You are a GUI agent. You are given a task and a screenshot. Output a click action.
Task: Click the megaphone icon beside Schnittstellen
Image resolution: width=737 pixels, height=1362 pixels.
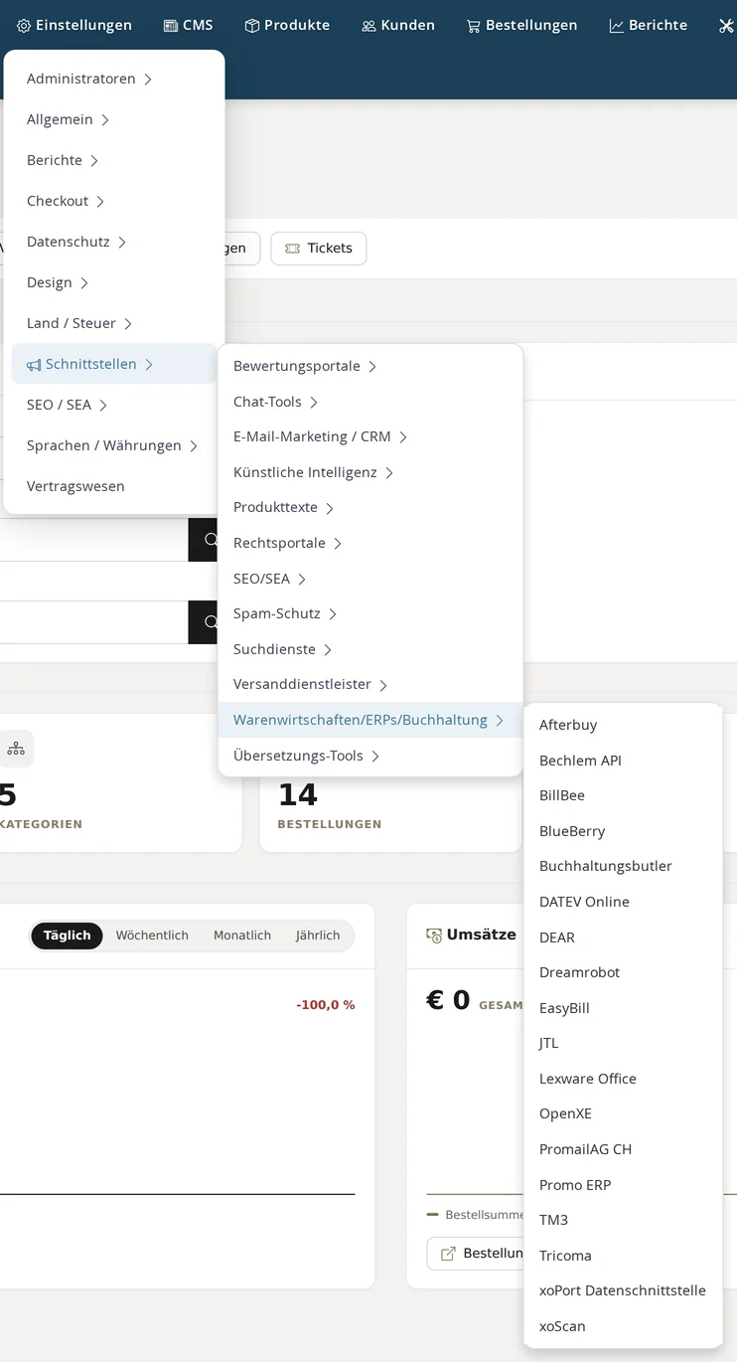[34, 365]
